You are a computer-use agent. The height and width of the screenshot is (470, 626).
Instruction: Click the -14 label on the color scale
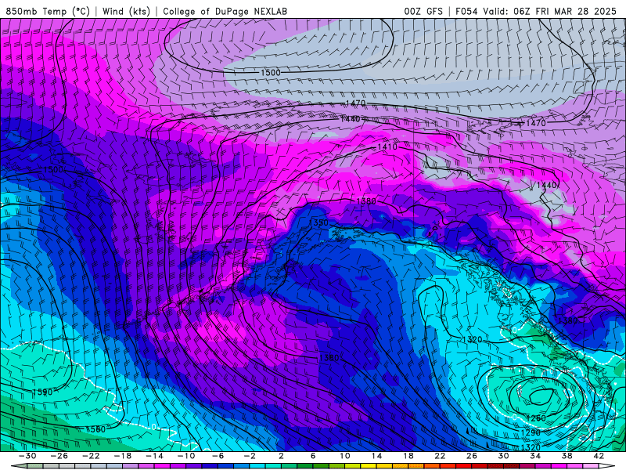pyautogui.click(x=154, y=456)
